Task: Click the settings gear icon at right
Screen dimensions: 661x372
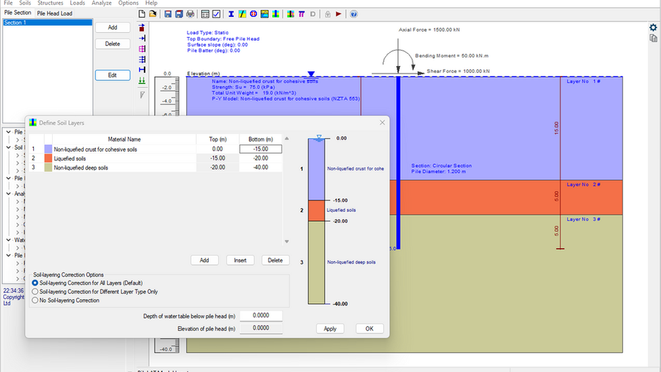Action: coord(653,28)
